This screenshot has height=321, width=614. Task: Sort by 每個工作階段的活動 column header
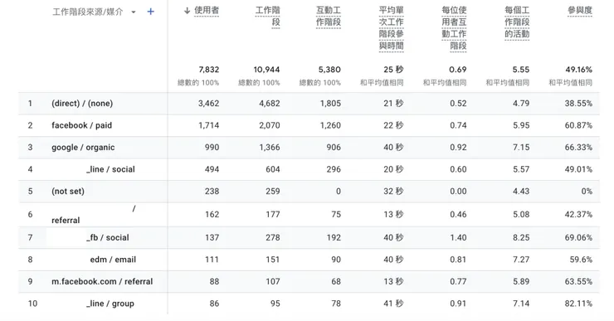[517, 22]
